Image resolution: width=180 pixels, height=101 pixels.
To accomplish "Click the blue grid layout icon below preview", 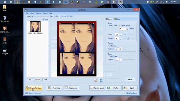I will click(x=101, y=81).
